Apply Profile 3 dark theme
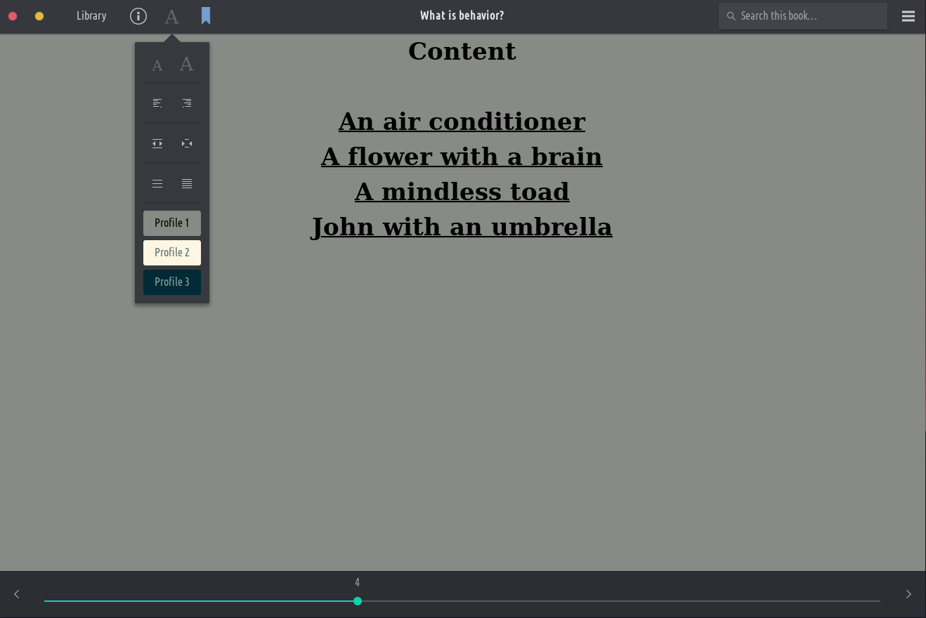 point(172,282)
